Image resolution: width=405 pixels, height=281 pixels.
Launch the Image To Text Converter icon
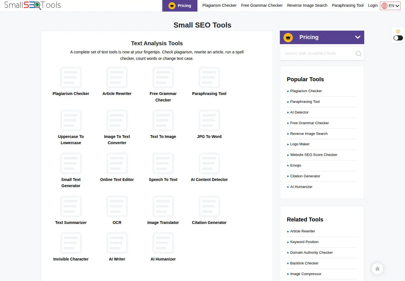(117, 120)
